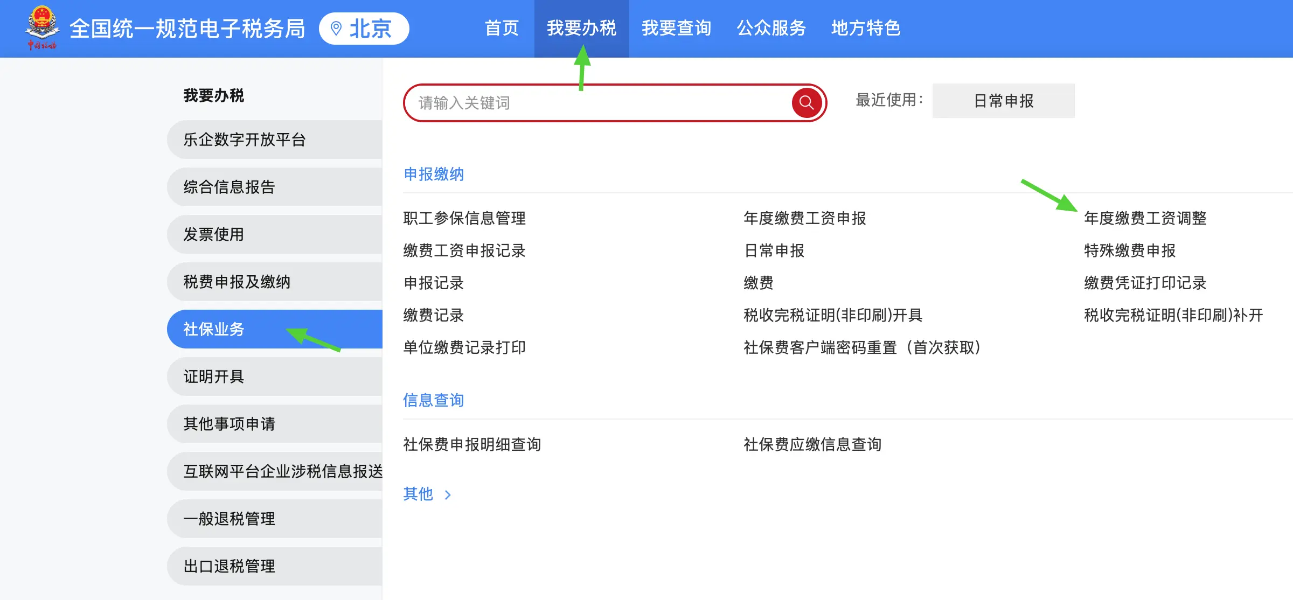Open 互联网平台企业涉税信息报送 sidebar item
Image resolution: width=1293 pixels, height=600 pixels.
click(x=275, y=471)
